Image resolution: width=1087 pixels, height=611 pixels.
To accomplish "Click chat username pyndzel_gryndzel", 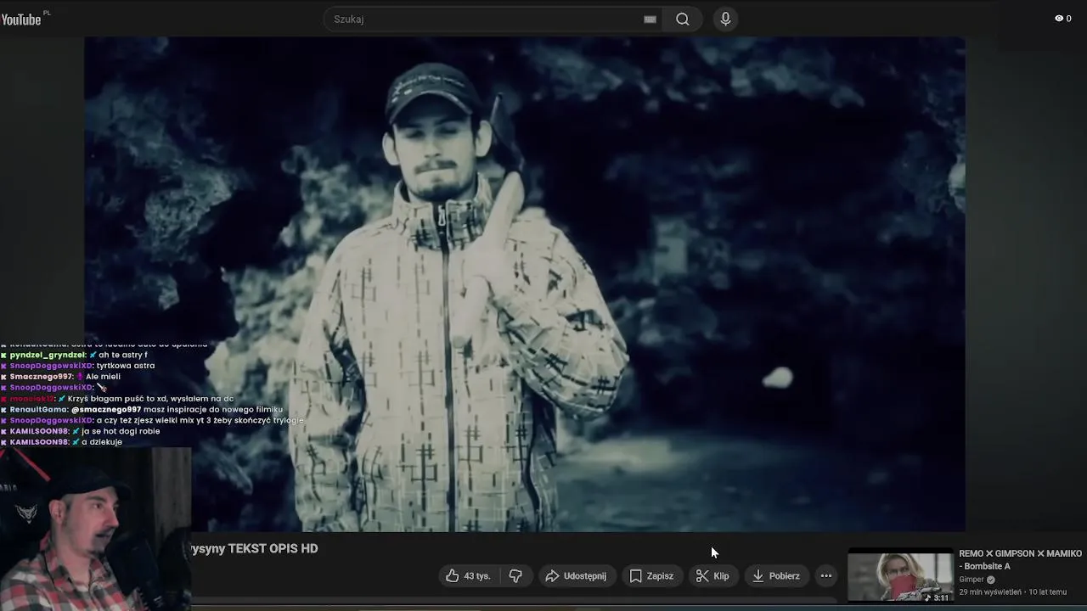I will 48,355.
